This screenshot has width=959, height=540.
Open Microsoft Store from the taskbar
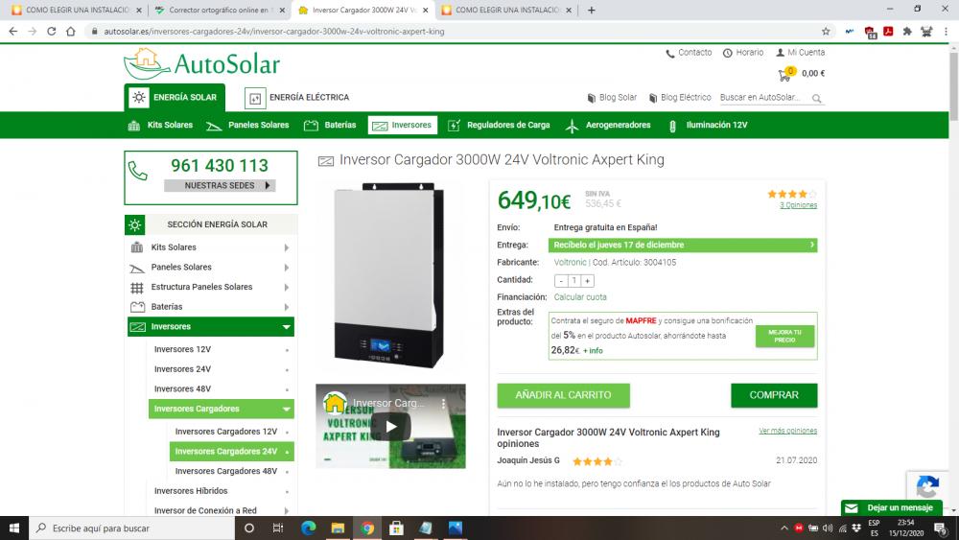click(x=396, y=528)
